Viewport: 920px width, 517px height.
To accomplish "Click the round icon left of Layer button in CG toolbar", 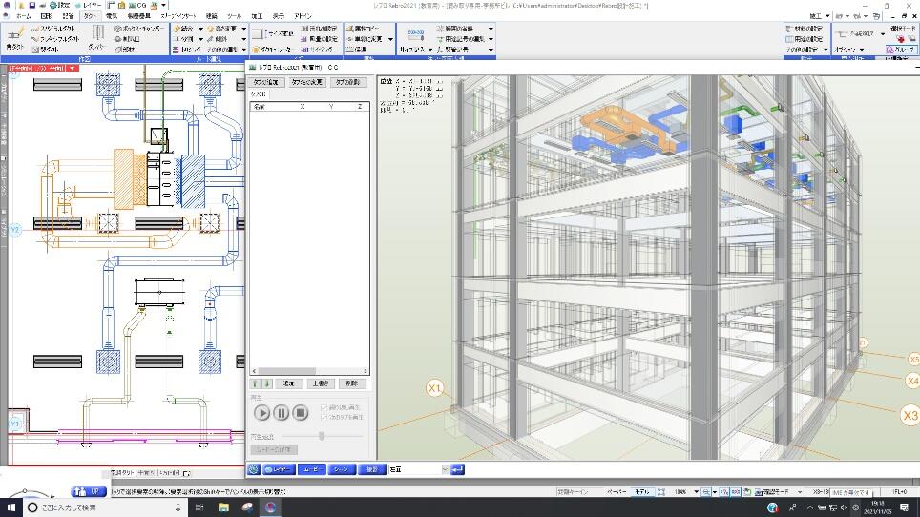I will point(254,469).
